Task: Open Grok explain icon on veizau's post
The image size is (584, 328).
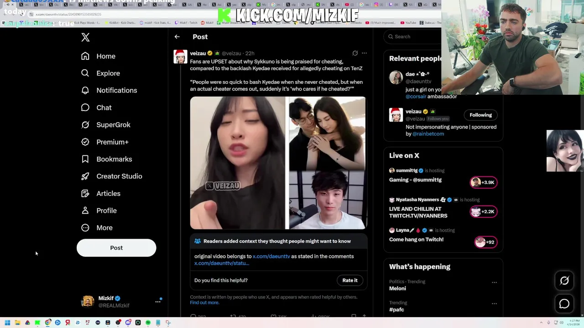Action: [x=355, y=53]
